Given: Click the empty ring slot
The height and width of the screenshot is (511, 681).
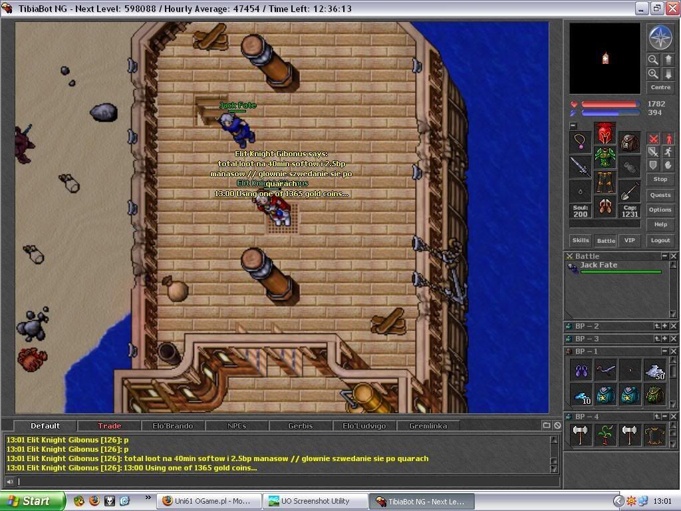Looking at the screenshot, I should tap(581, 191).
